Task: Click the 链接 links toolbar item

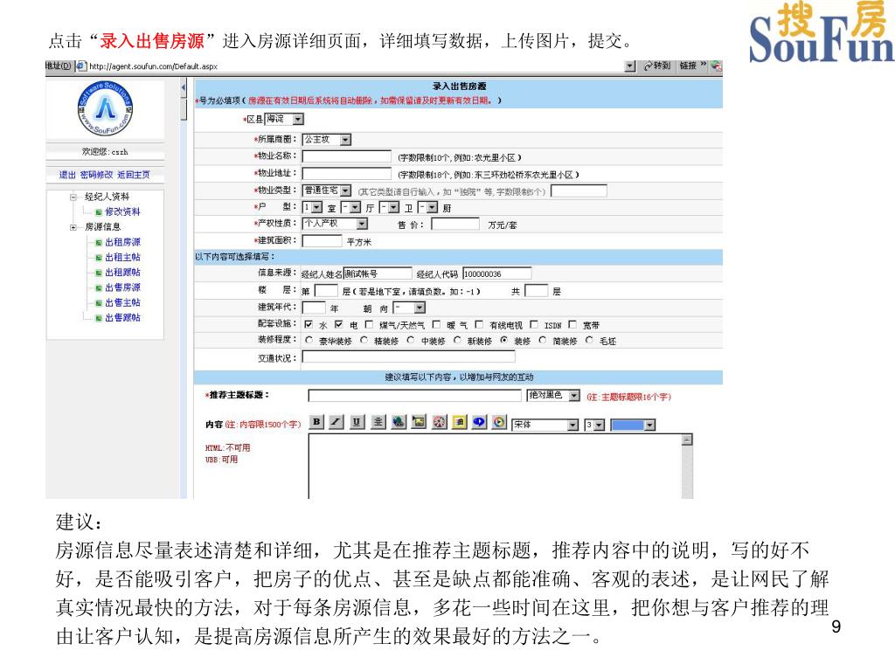Action: [x=689, y=66]
